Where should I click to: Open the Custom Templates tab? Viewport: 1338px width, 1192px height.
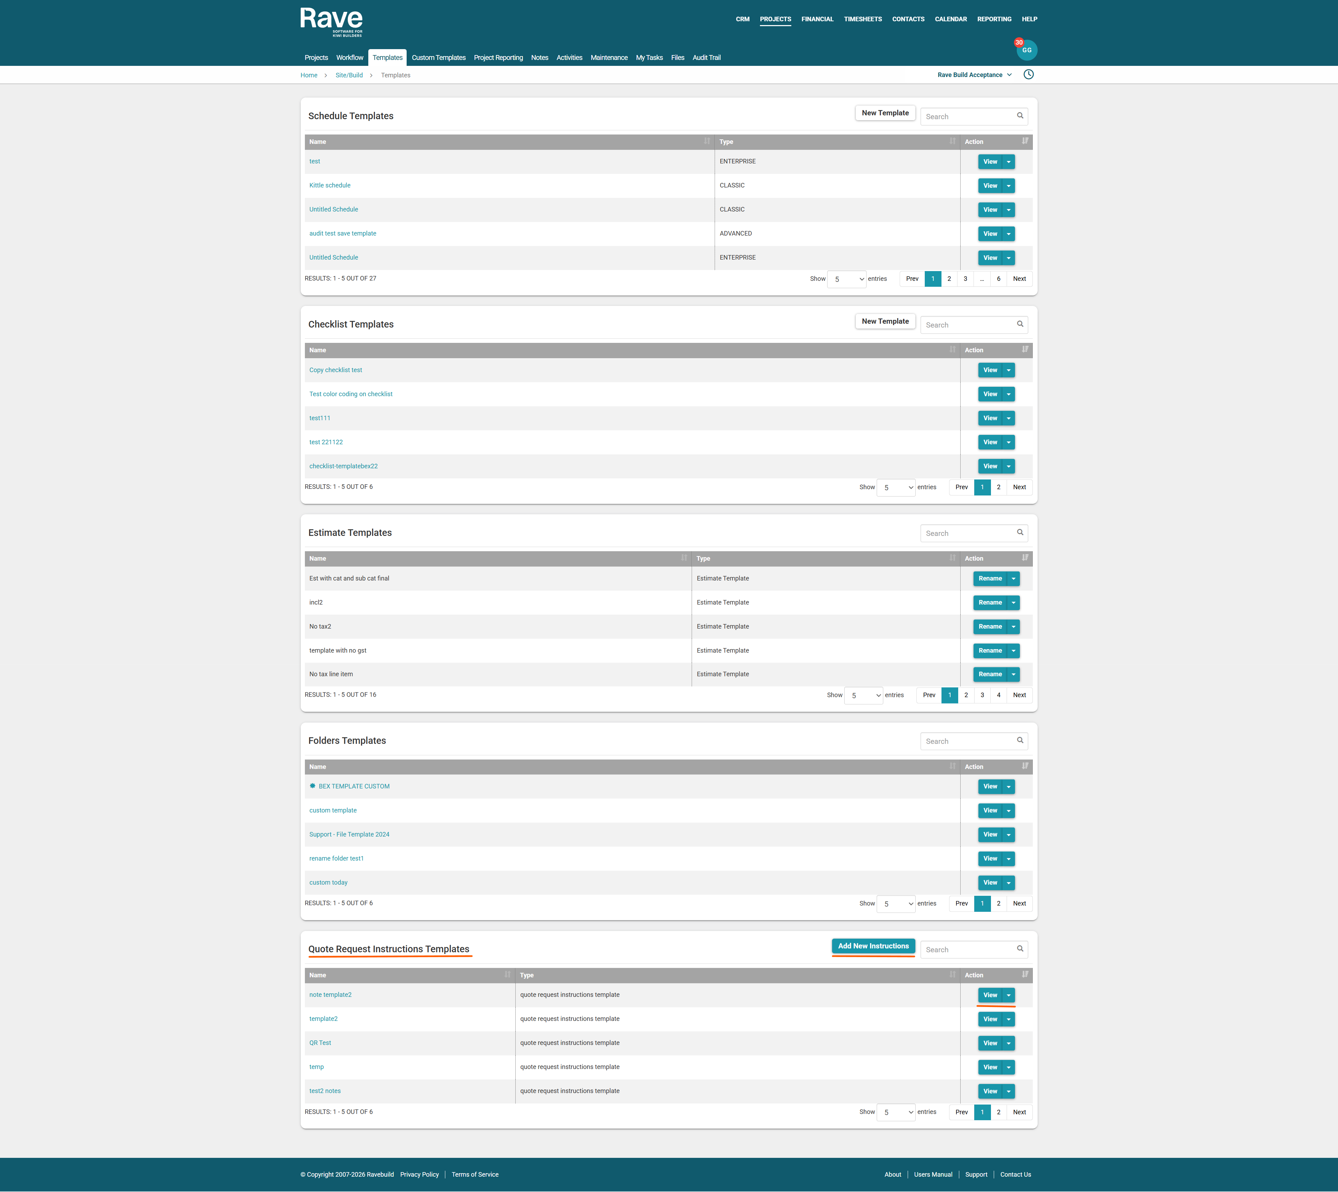tap(438, 57)
